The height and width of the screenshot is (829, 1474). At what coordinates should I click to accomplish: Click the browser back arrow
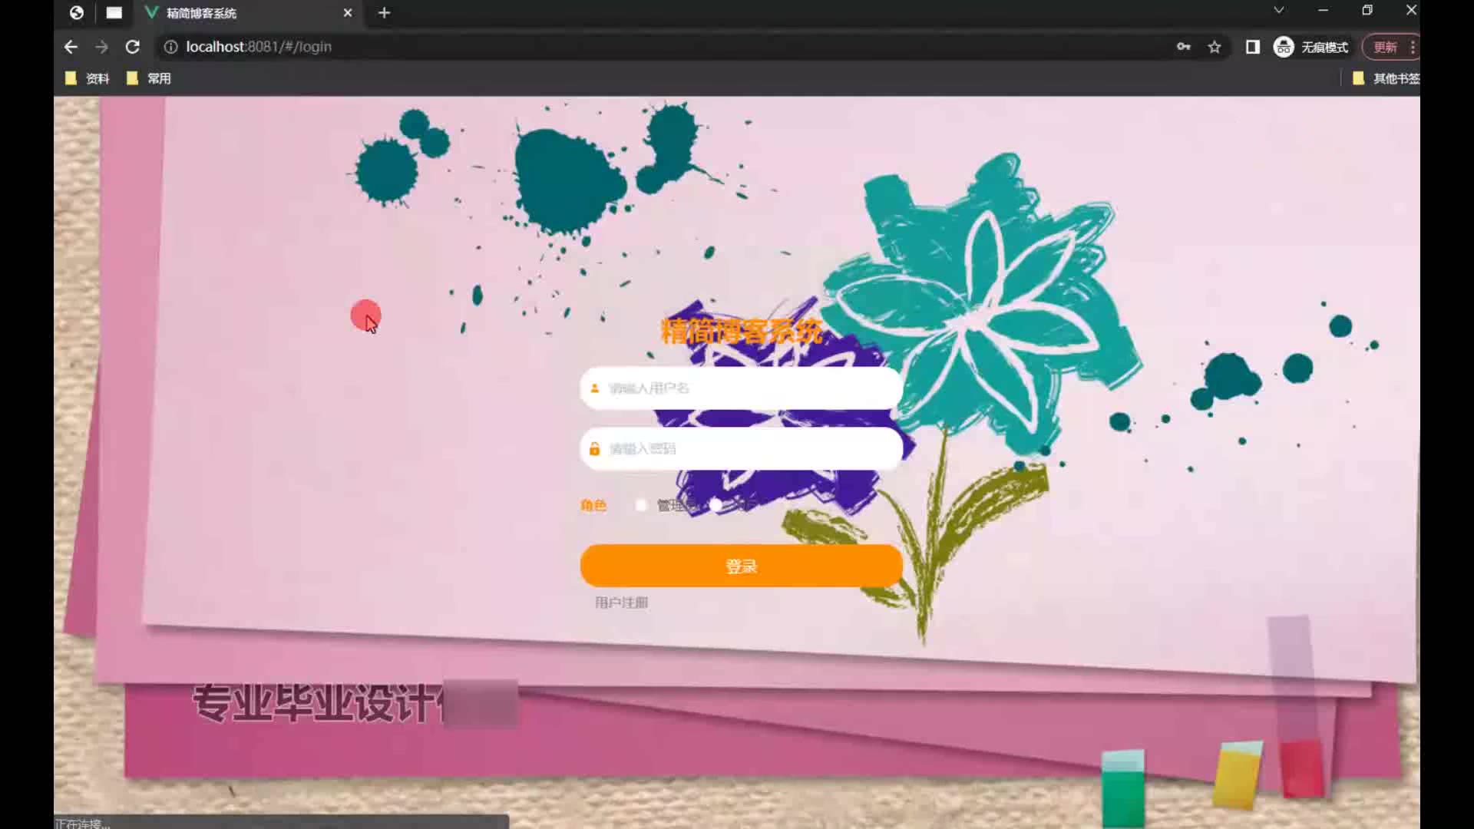[71, 47]
